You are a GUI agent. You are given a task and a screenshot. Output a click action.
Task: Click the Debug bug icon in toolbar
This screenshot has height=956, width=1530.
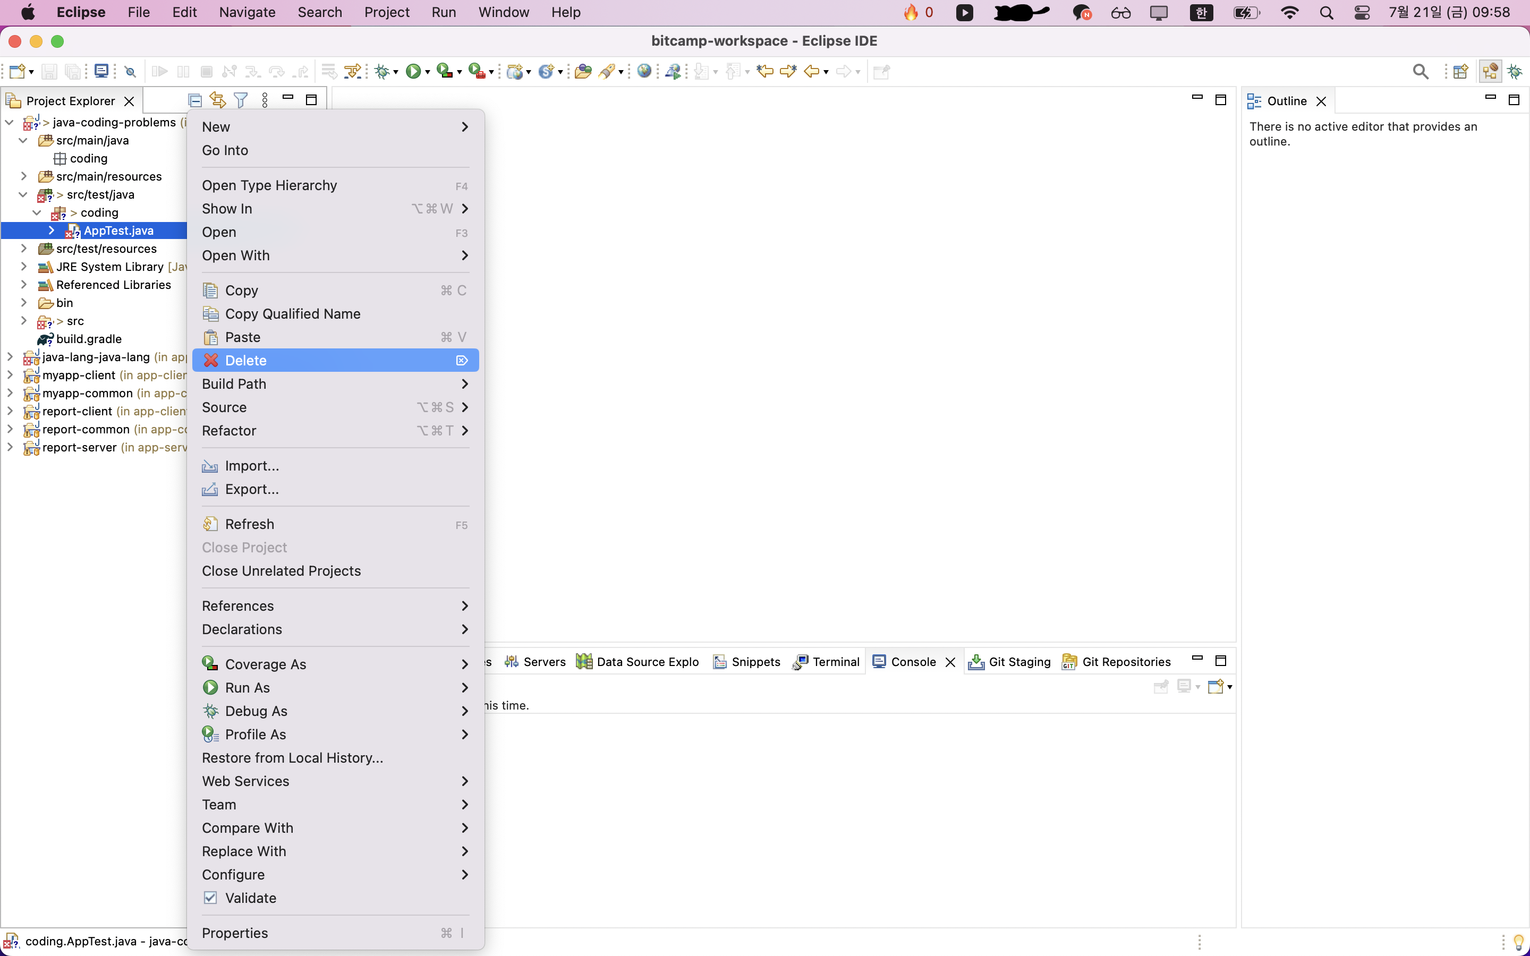[x=382, y=72]
